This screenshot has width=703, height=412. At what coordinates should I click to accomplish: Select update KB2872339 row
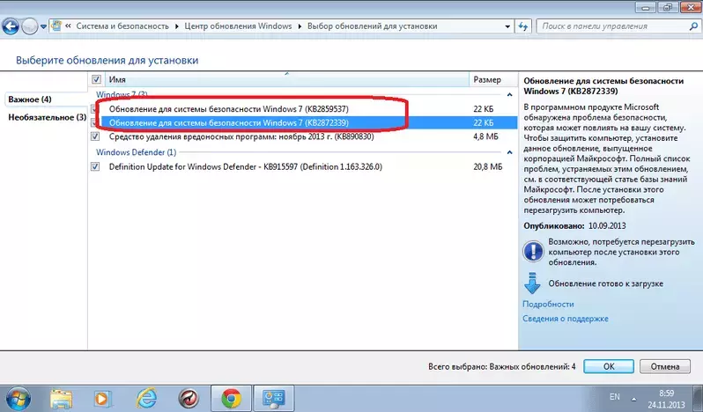pyautogui.click(x=303, y=122)
